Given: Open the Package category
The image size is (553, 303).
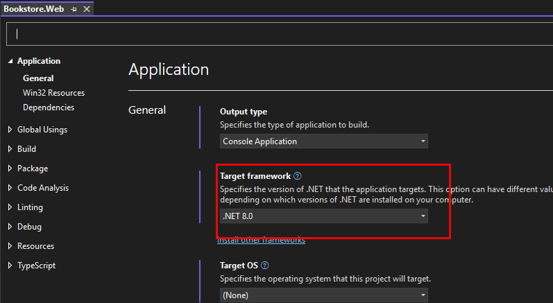Looking at the screenshot, I should (x=33, y=168).
